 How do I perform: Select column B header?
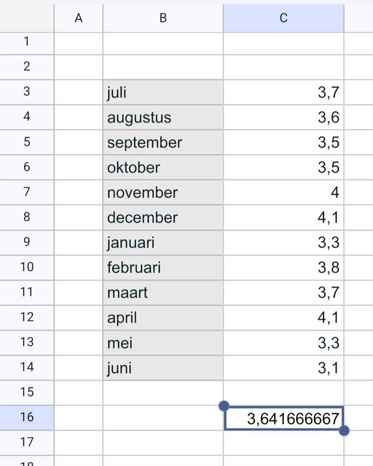tap(163, 18)
